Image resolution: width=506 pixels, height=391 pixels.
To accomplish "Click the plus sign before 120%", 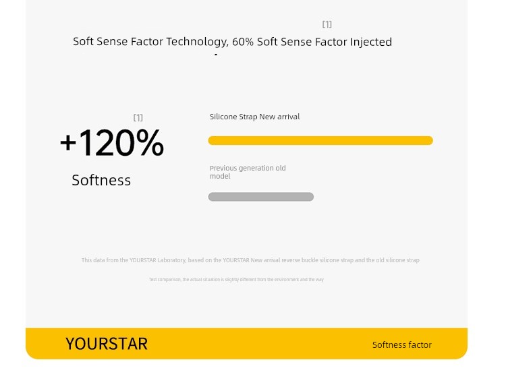I will coord(68,142).
